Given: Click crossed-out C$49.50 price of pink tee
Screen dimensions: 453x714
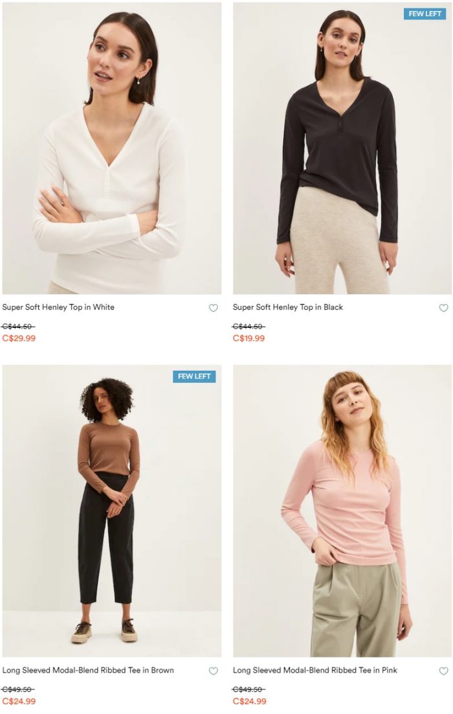Looking at the screenshot, I should tap(249, 689).
